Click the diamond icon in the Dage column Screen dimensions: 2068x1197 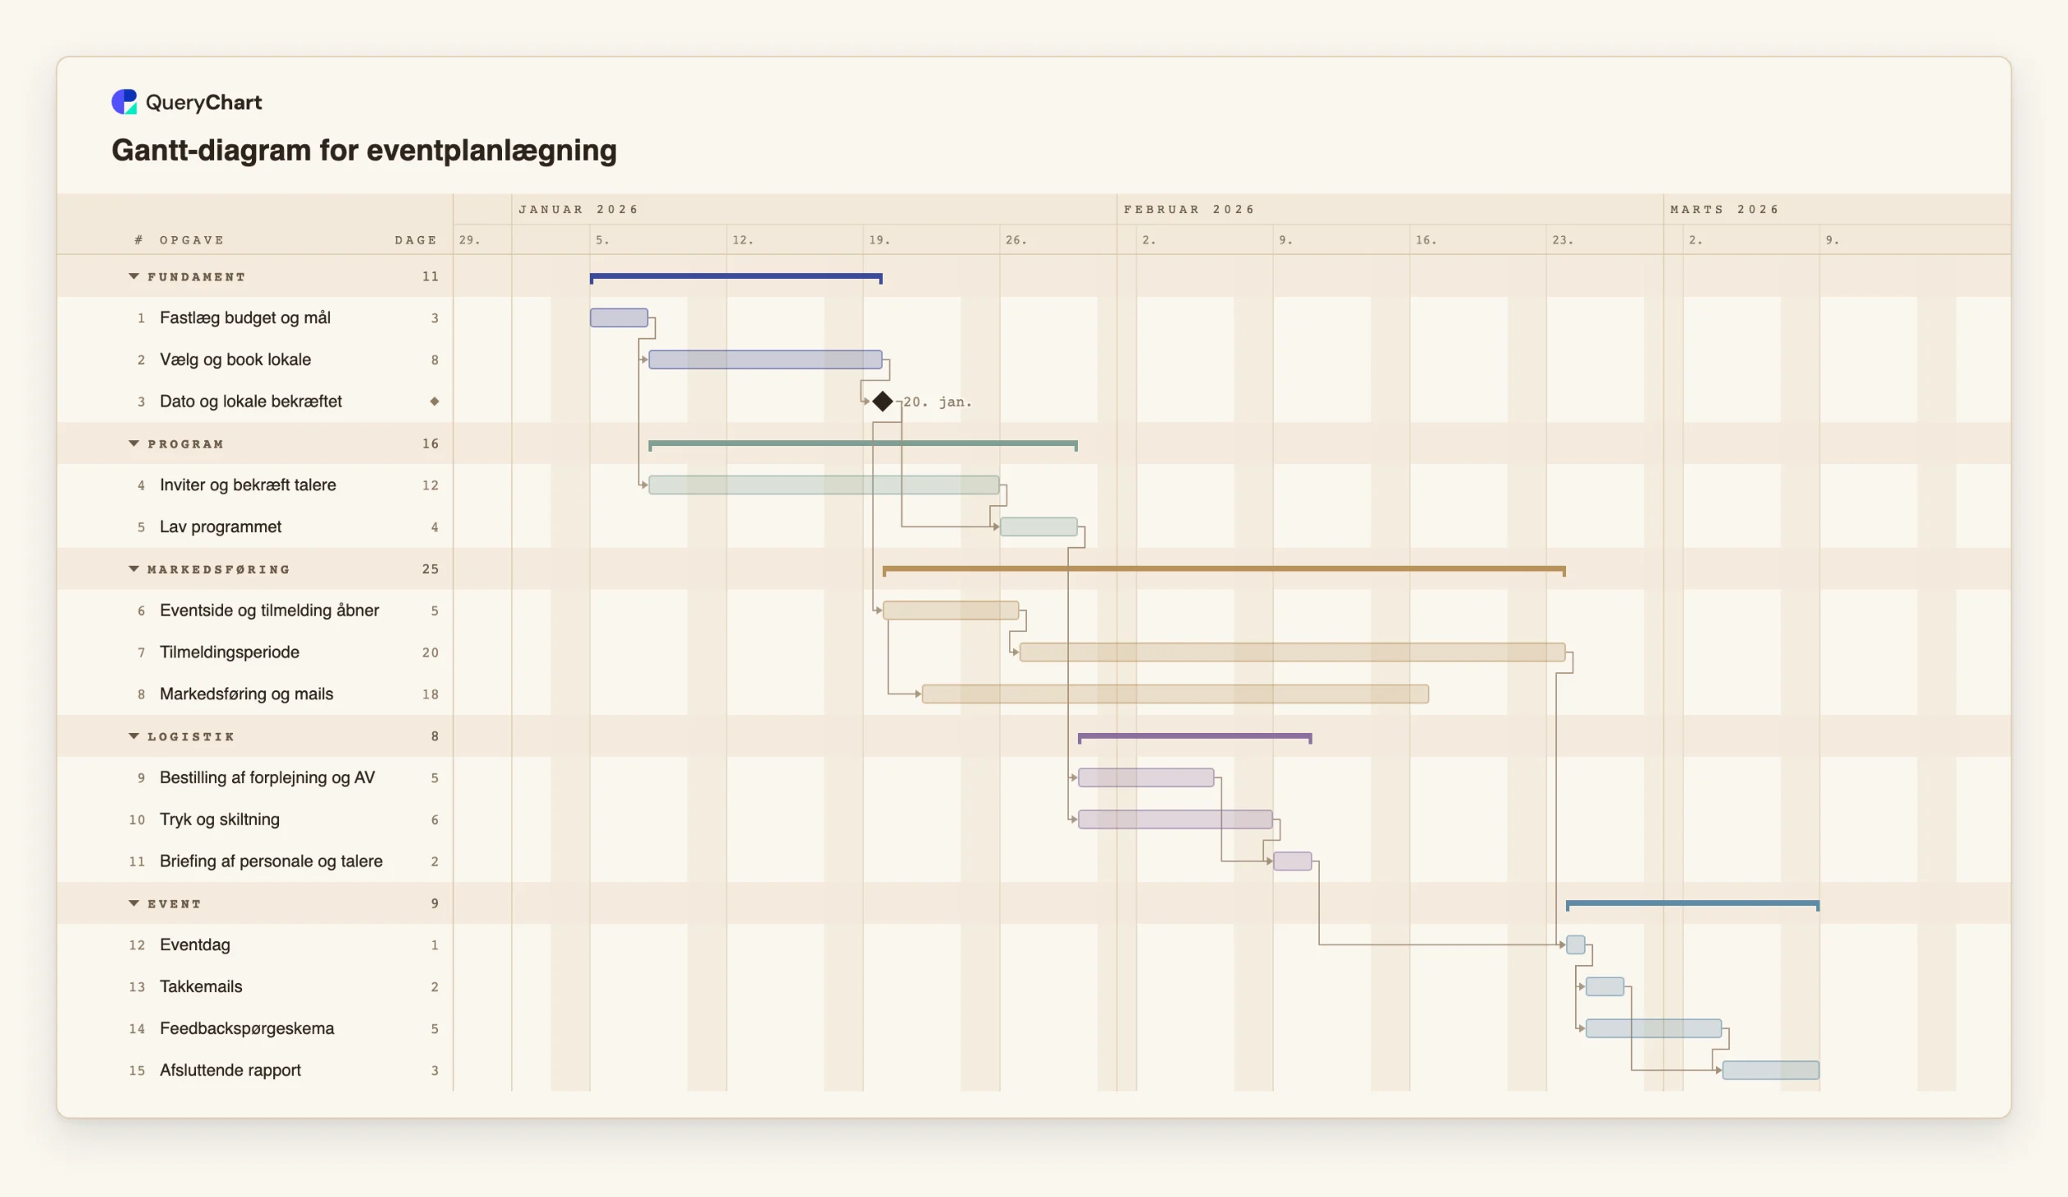pos(434,401)
